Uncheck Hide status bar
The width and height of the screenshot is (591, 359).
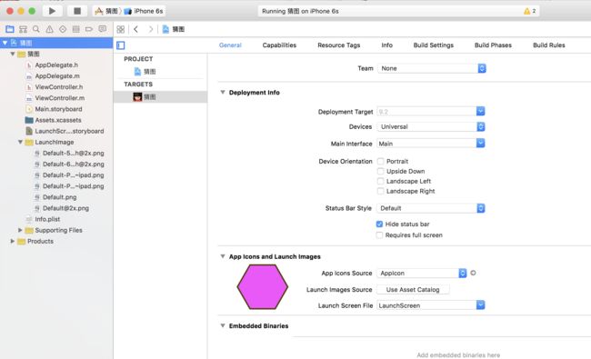point(379,224)
